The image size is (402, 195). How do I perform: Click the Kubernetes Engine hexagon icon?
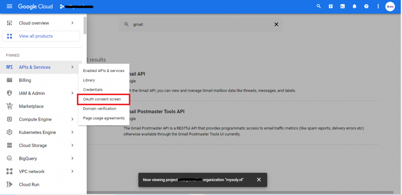(9, 132)
